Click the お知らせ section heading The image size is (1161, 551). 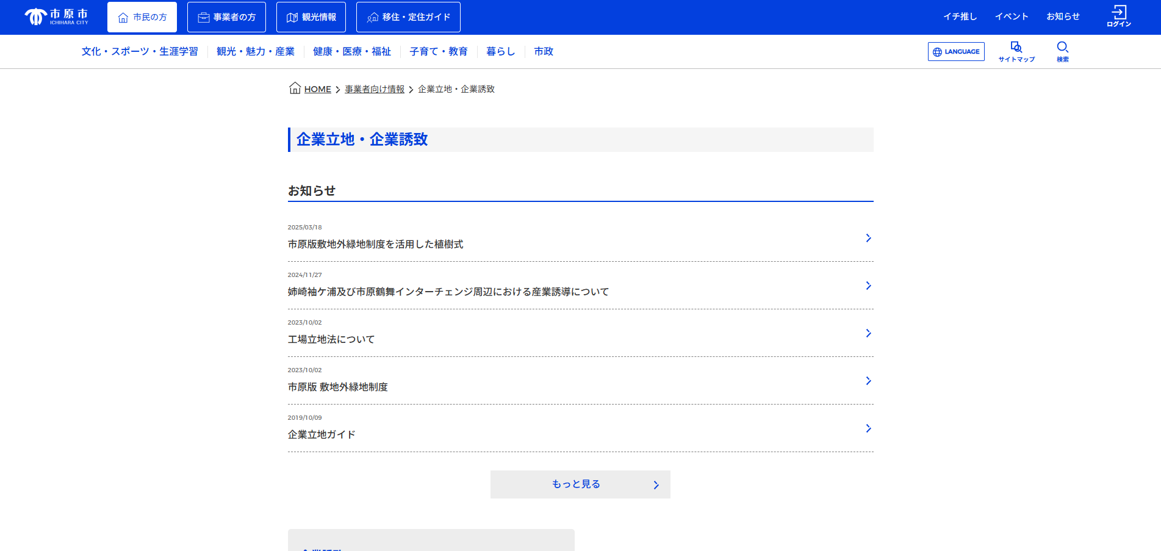[312, 191]
